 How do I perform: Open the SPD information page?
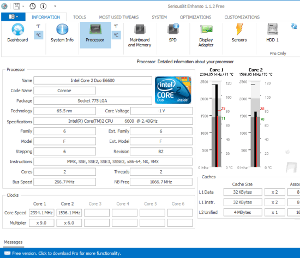[173, 33]
